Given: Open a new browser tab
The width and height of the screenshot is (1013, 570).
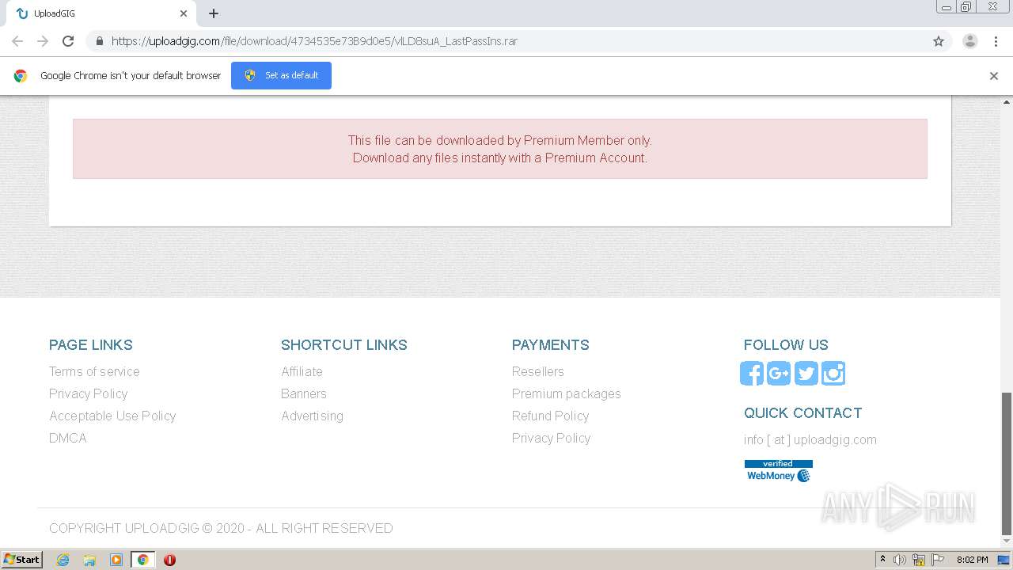Looking at the screenshot, I should click(214, 13).
